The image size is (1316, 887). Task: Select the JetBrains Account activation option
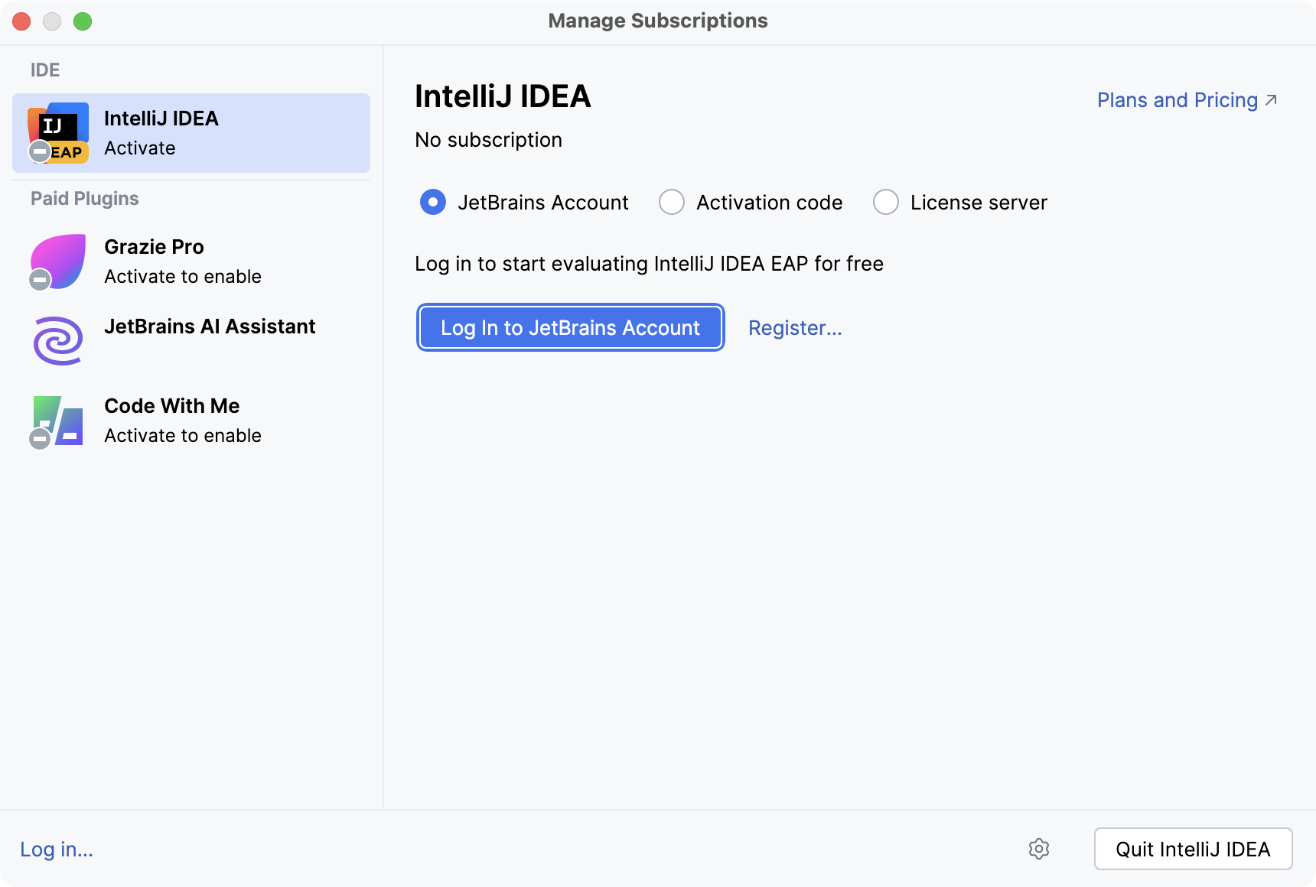433,202
